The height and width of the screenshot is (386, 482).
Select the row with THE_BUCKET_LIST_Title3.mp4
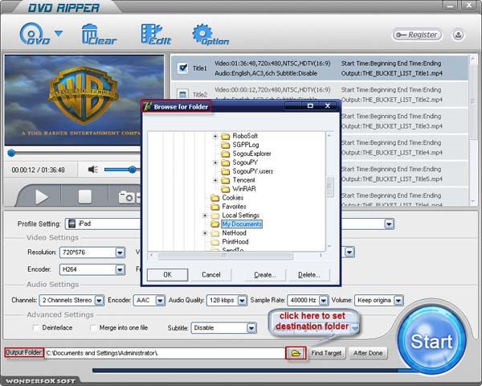point(405,121)
